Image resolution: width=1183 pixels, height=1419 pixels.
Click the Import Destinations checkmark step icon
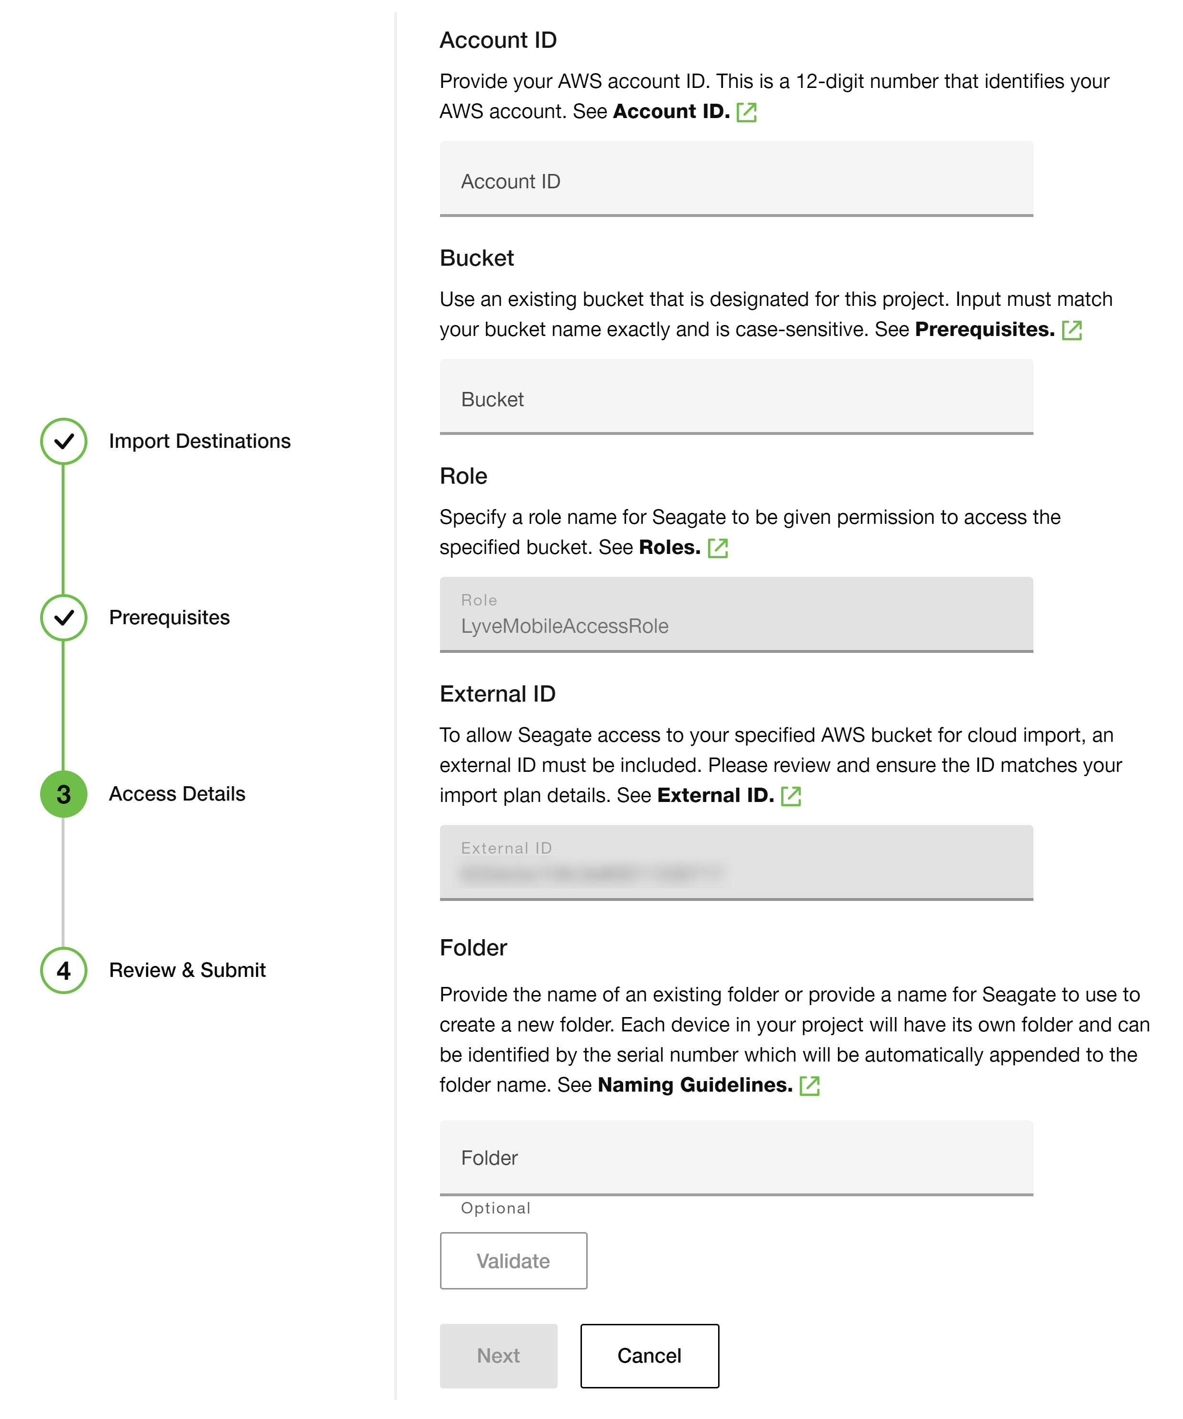[x=64, y=441]
